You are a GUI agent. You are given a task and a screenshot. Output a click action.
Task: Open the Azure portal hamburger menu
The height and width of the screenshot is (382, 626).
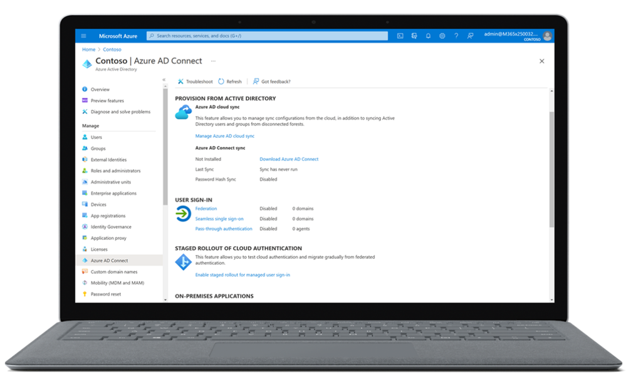point(83,36)
